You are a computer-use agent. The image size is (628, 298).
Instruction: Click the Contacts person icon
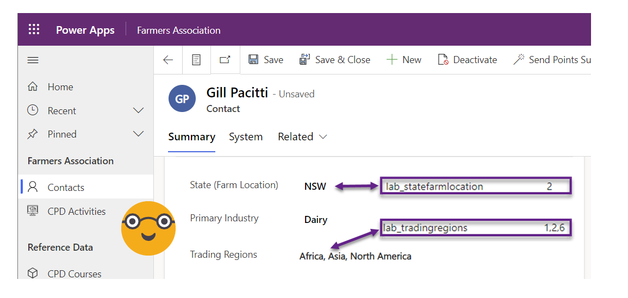click(33, 187)
